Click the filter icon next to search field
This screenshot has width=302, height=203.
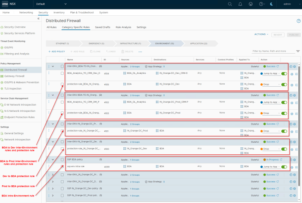coord(298,51)
